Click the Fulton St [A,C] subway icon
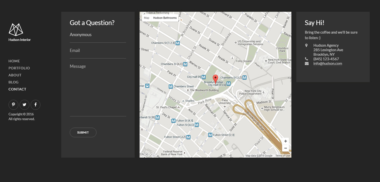Screen dimensions: 380x182 (197, 125)
